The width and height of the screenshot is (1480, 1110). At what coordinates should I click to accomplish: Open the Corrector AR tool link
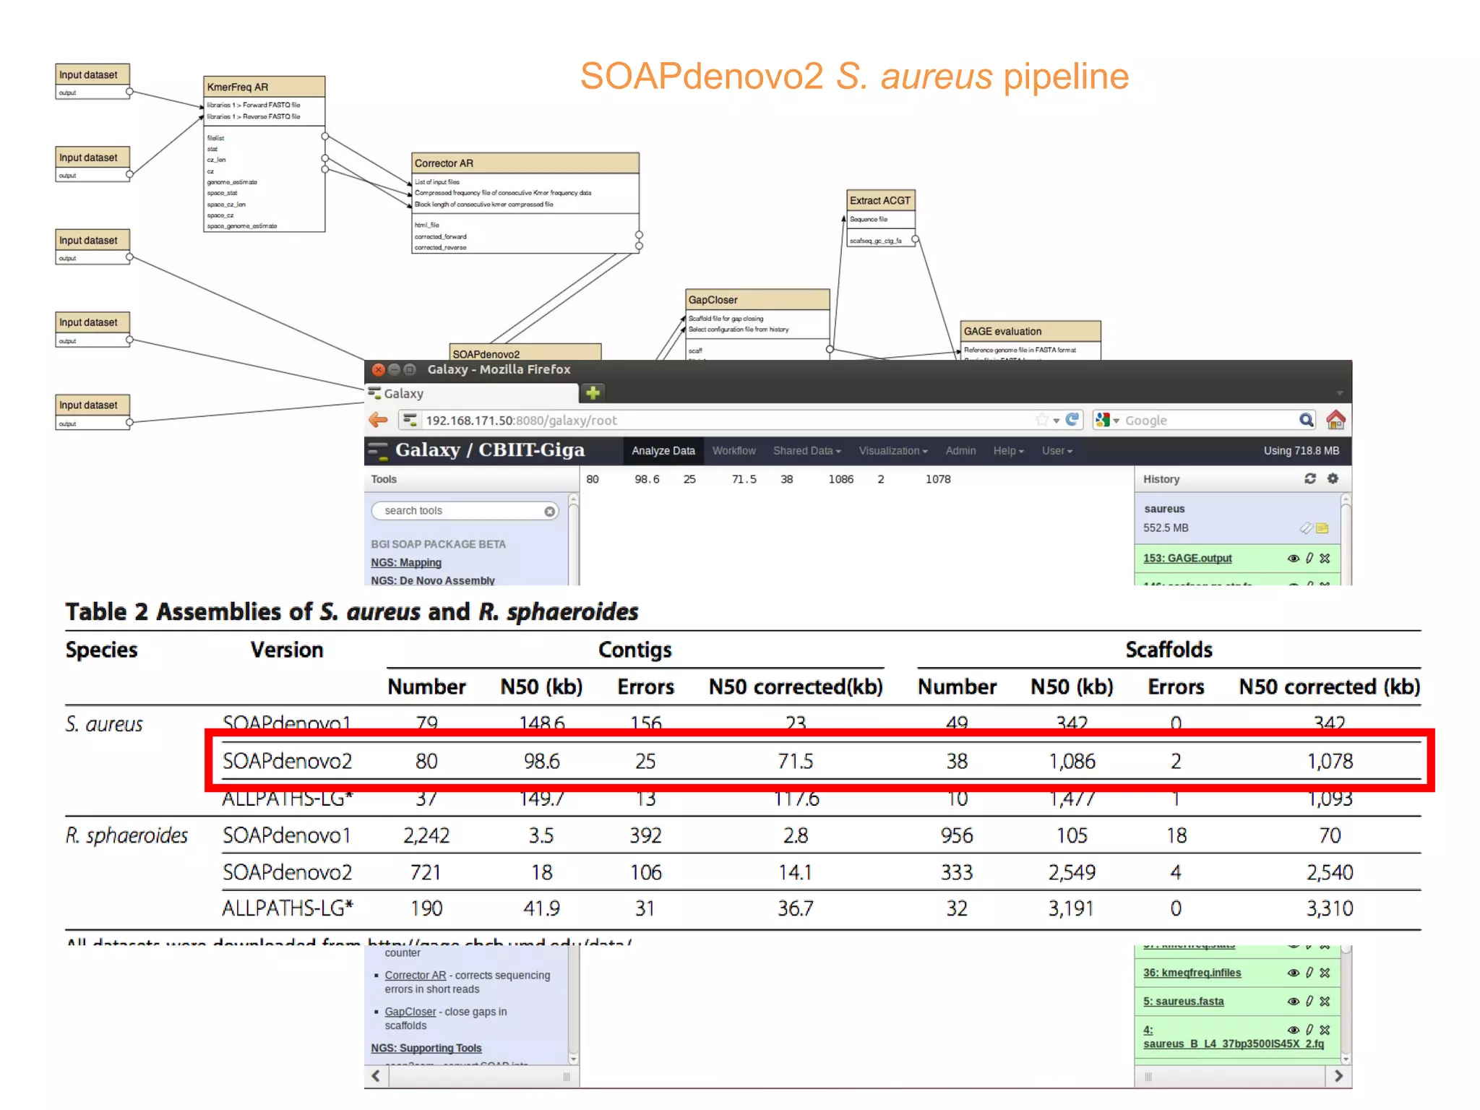point(416,975)
